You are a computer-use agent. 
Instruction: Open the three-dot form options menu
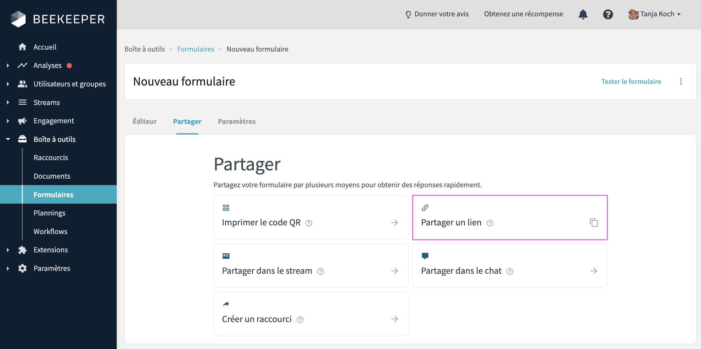click(681, 82)
